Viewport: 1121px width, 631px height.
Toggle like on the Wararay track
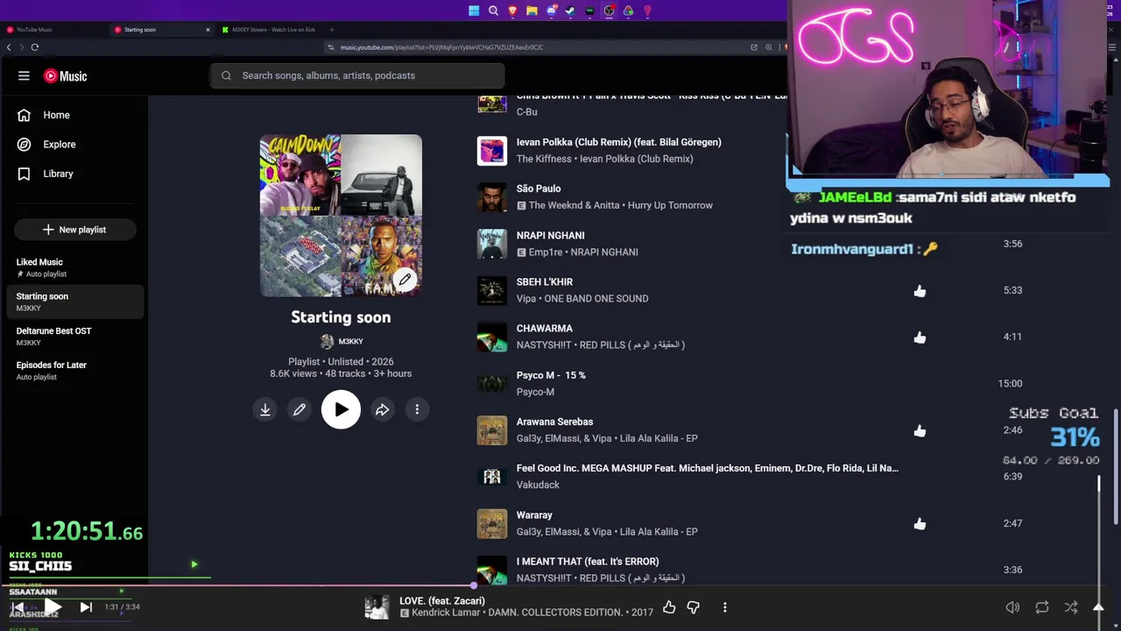coord(920,524)
